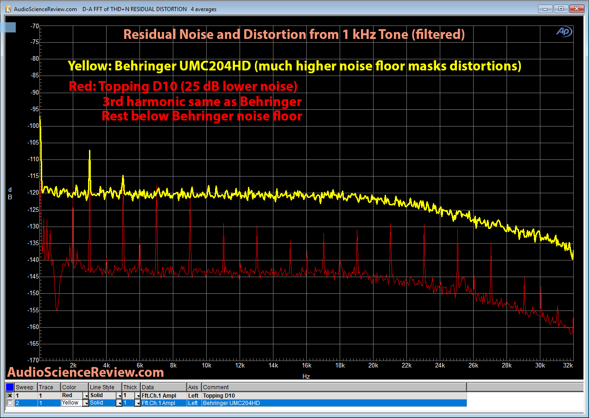Click the Line Style column header
Screen dimensions: 589x418
[x=105, y=387]
